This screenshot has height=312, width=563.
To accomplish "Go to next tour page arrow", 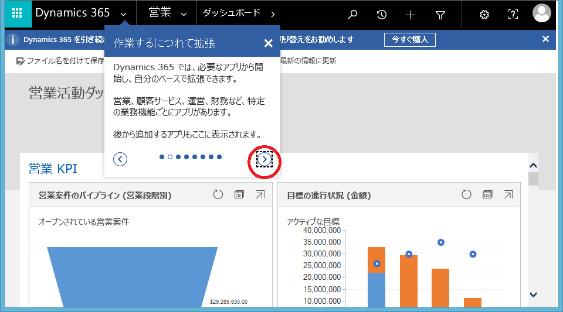I will coord(264,159).
